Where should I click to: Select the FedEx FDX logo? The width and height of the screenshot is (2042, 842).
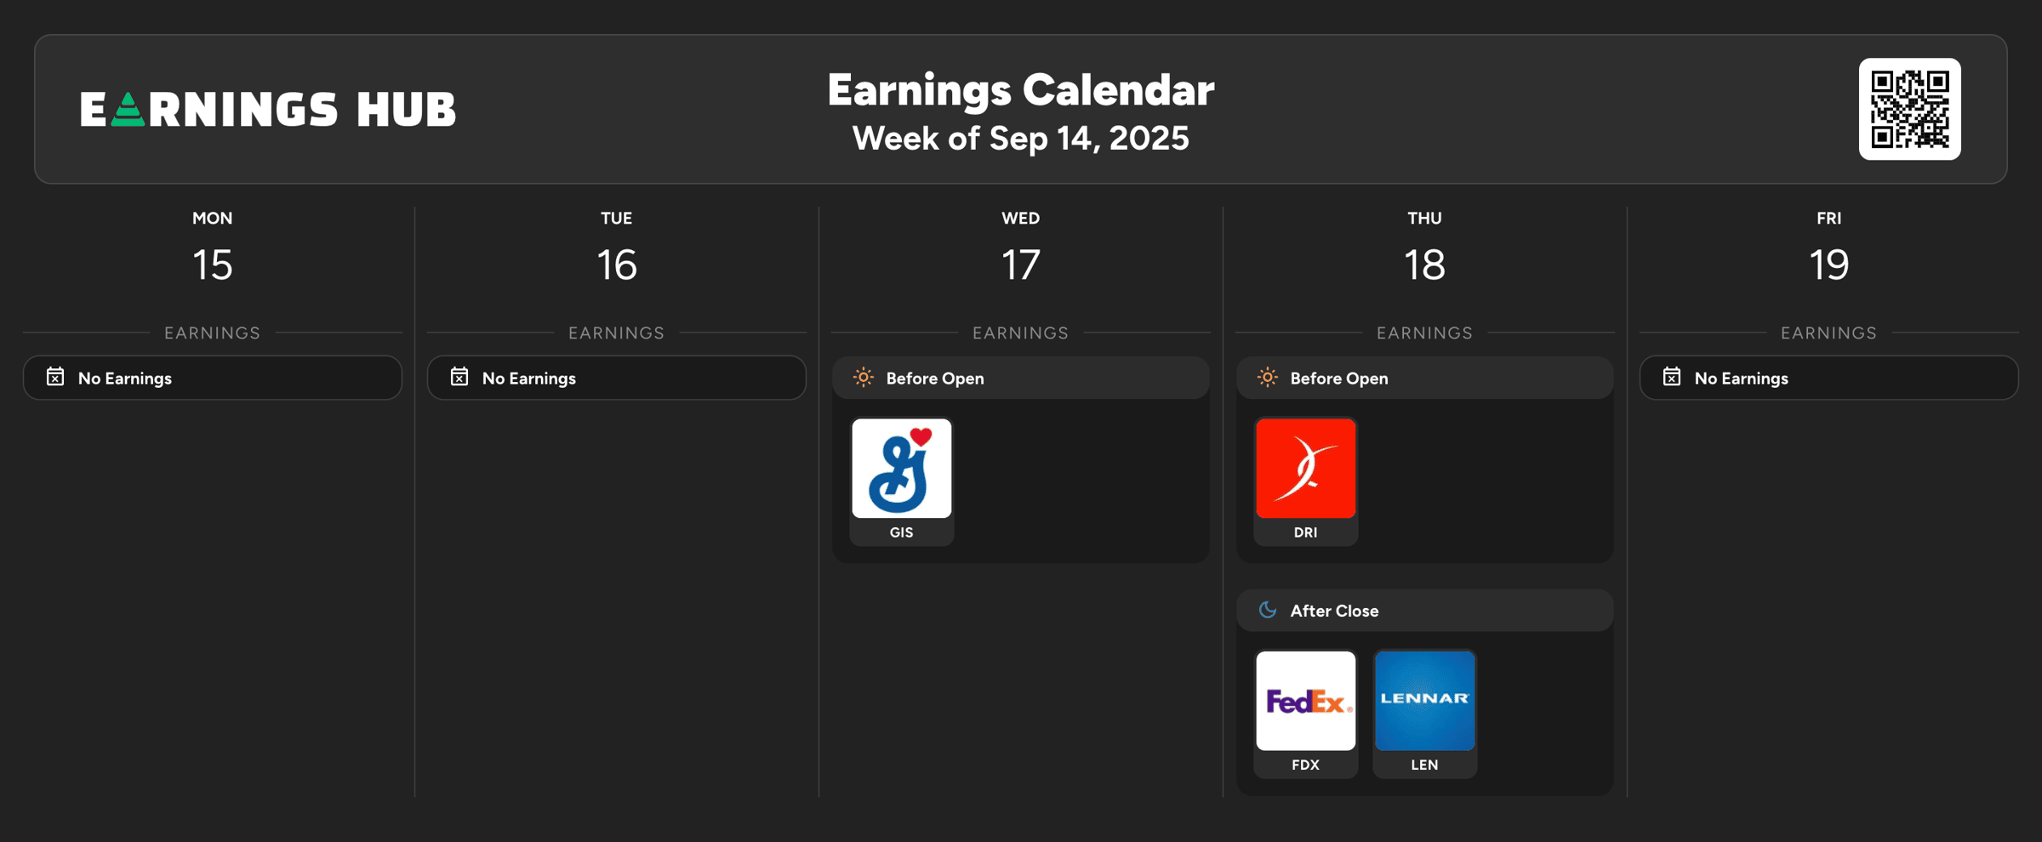(x=1305, y=700)
